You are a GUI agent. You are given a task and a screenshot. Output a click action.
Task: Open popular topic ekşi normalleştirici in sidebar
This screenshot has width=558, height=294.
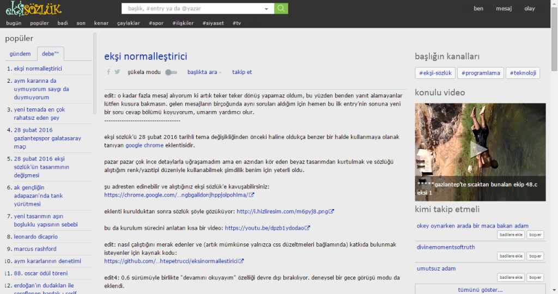38,69
